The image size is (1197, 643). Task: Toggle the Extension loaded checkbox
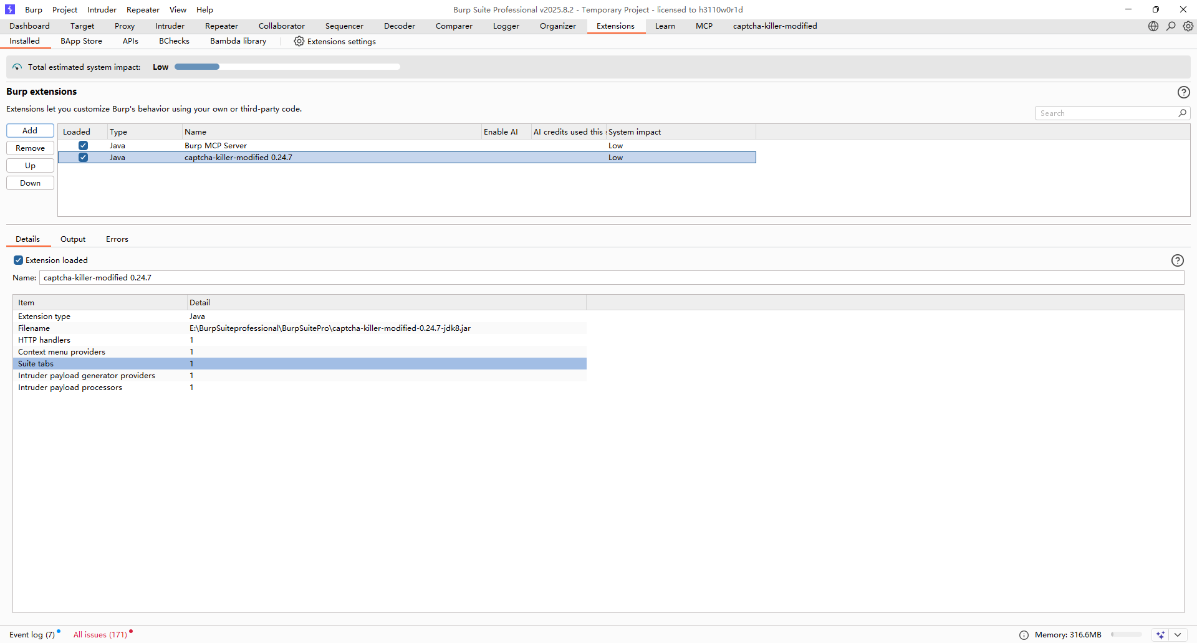tap(19, 260)
